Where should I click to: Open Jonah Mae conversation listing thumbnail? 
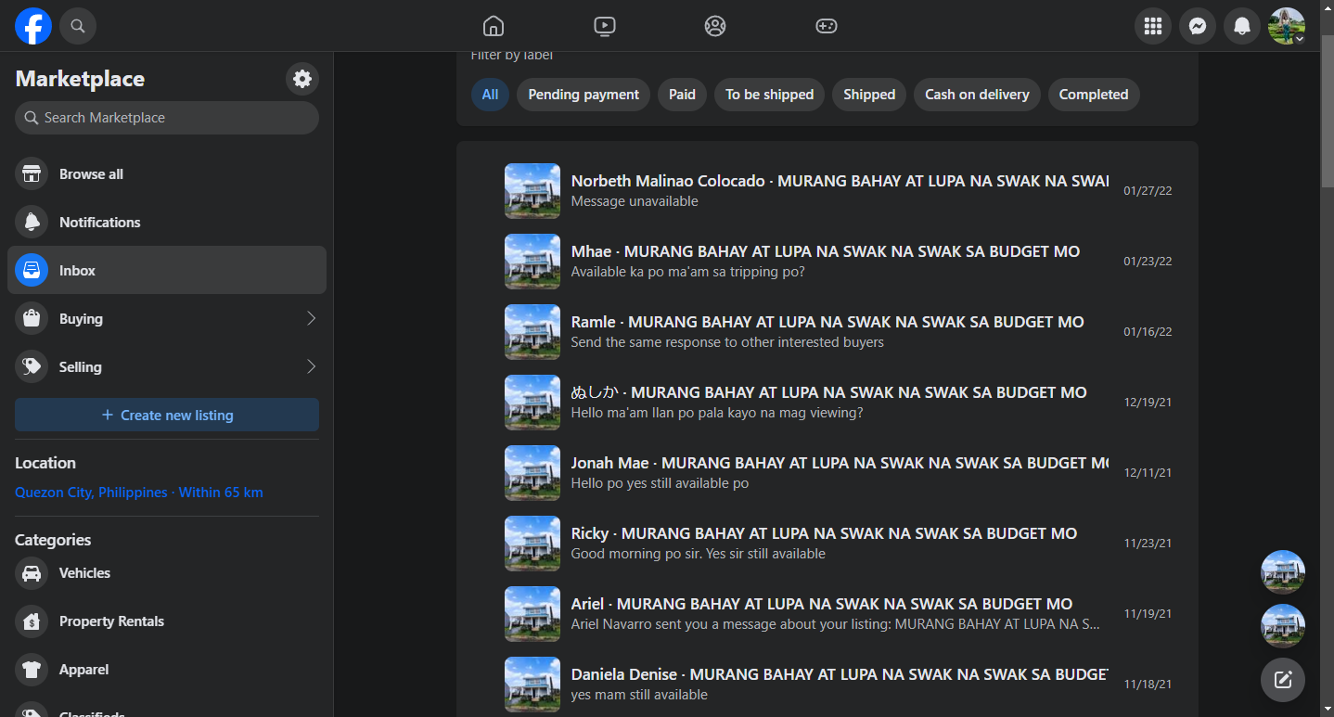pyautogui.click(x=532, y=473)
